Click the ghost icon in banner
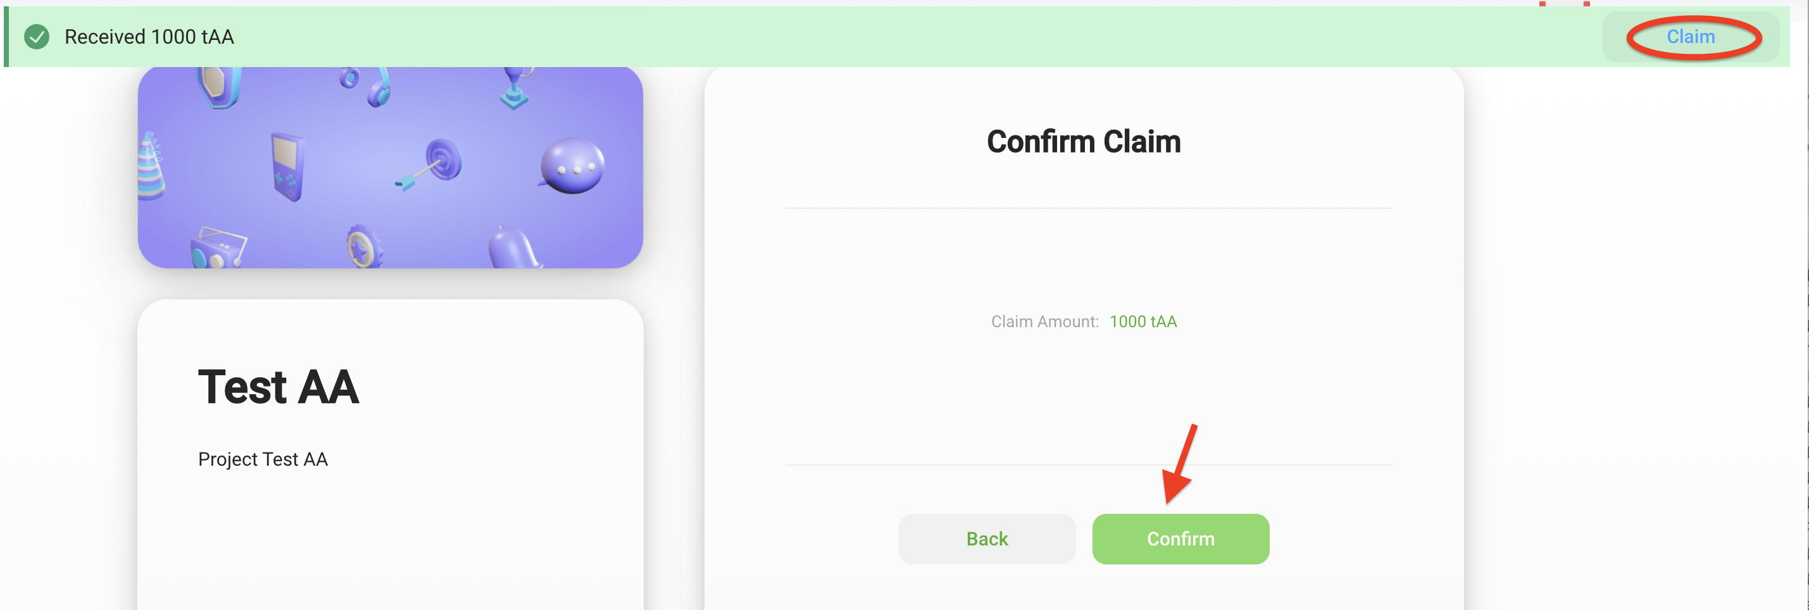1809x610 pixels. (x=514, y=249)
